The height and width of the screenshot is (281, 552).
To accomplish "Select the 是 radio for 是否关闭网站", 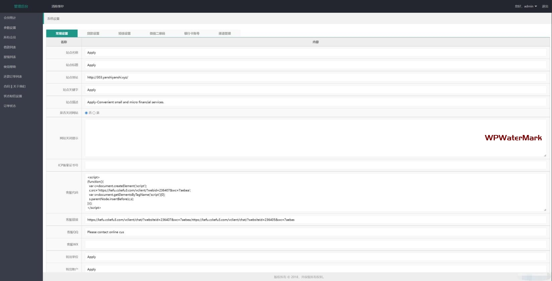I will click(x=94, y=113).
